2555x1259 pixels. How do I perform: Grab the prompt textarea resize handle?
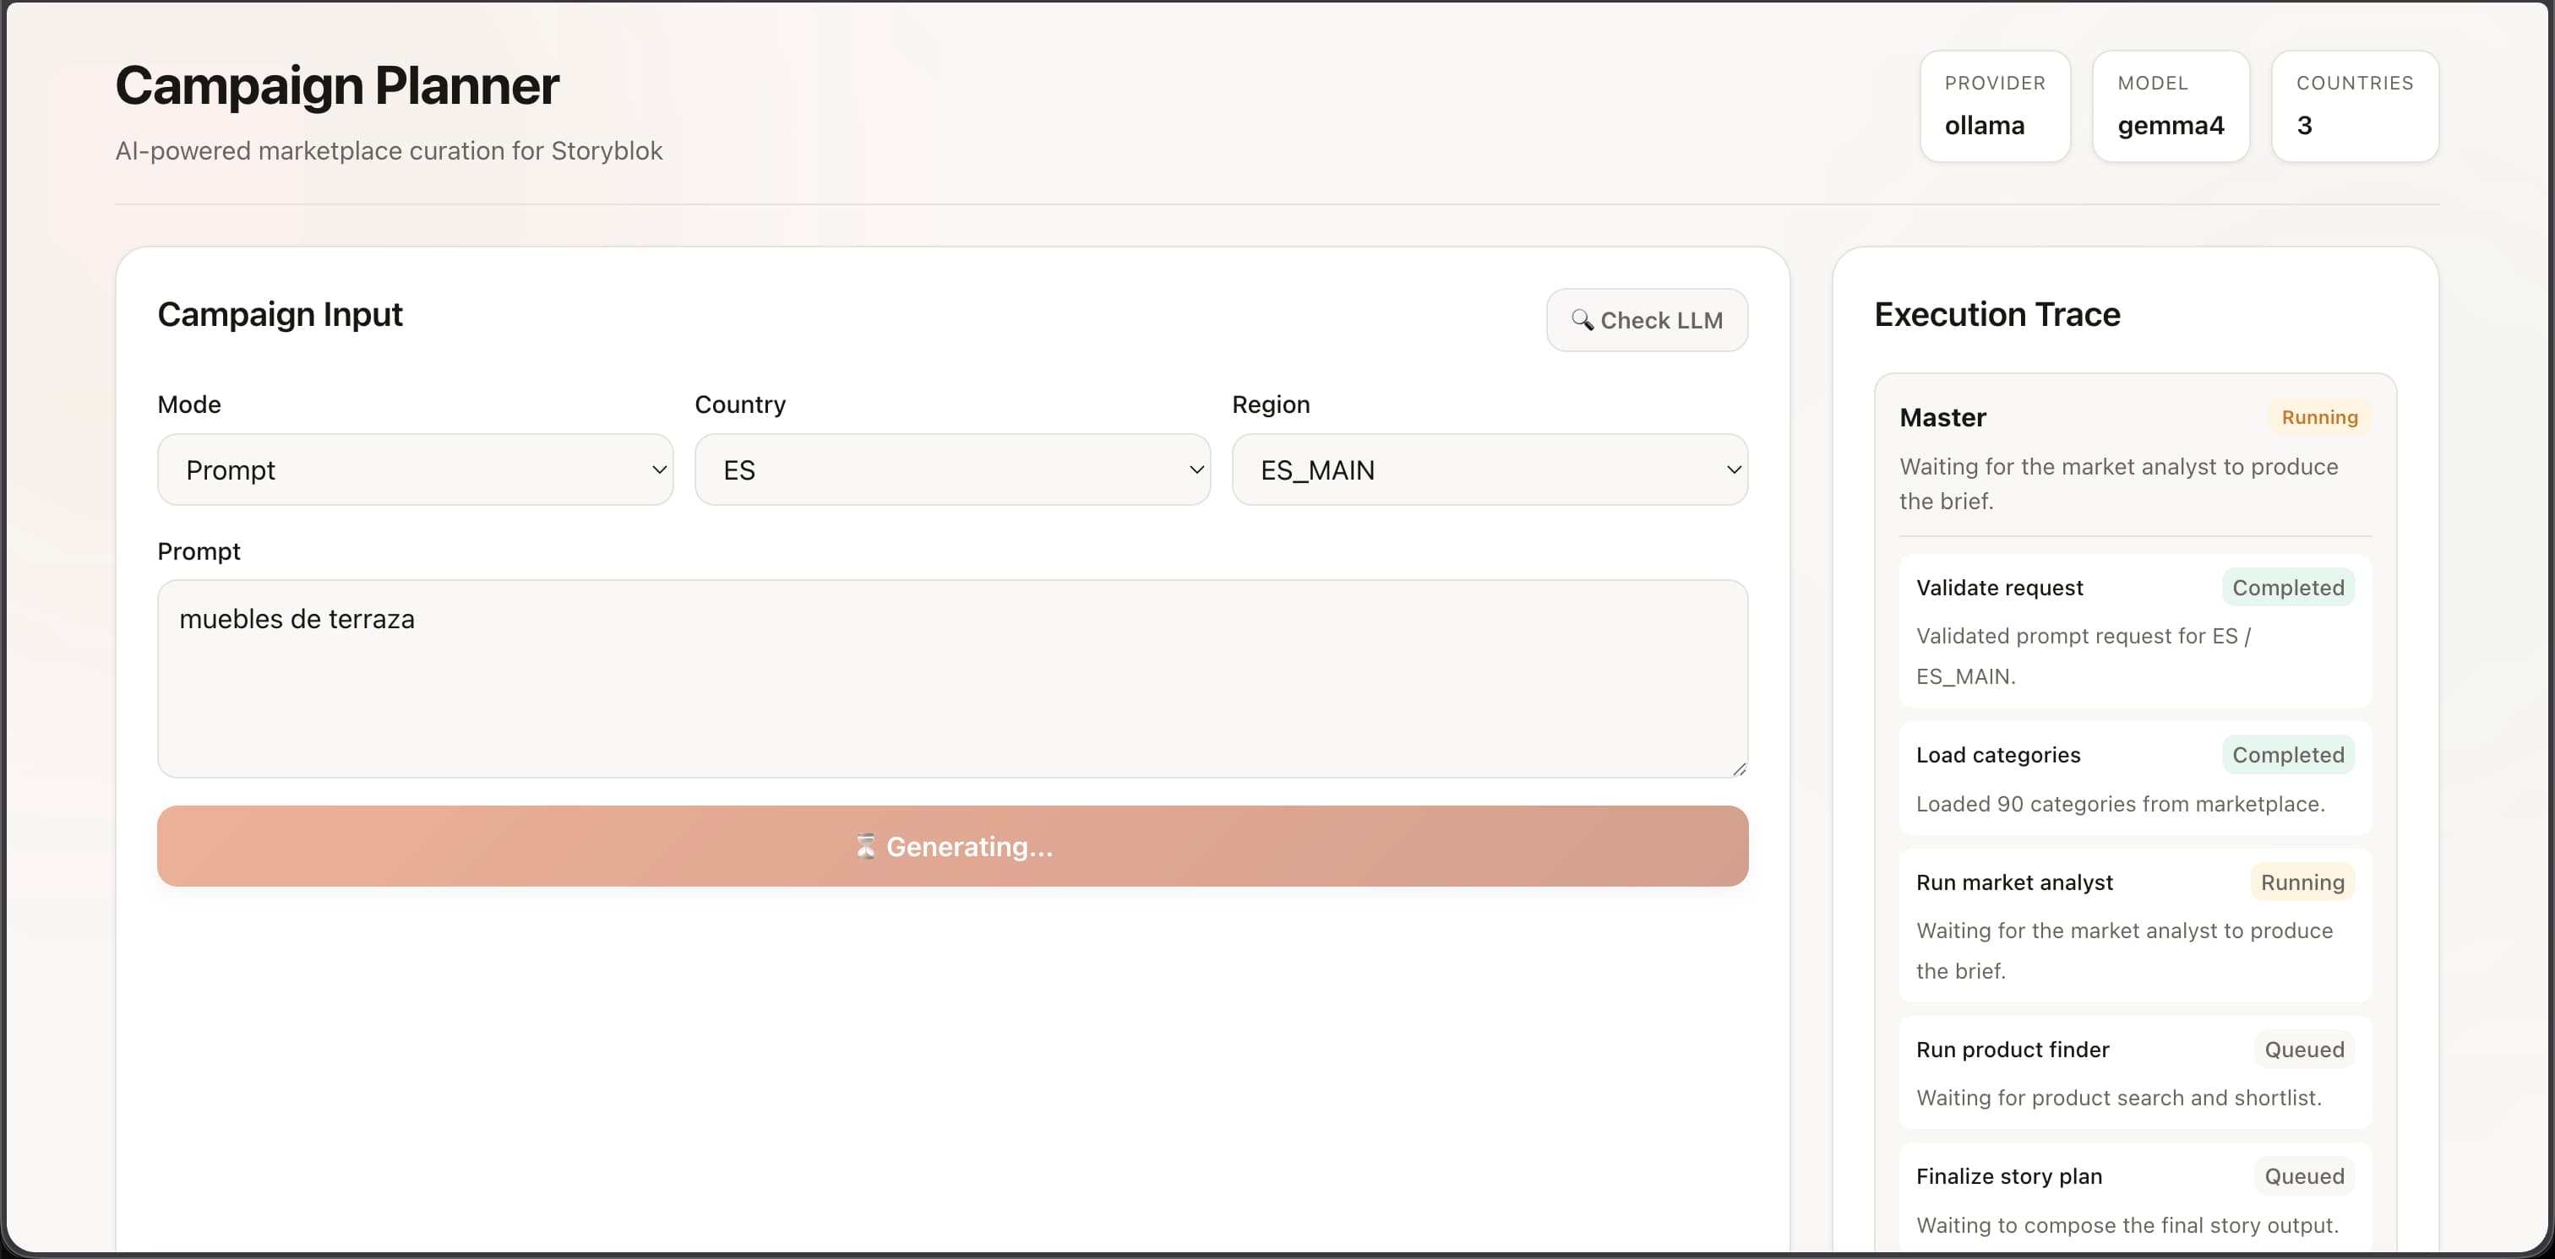pos(1739,768)
